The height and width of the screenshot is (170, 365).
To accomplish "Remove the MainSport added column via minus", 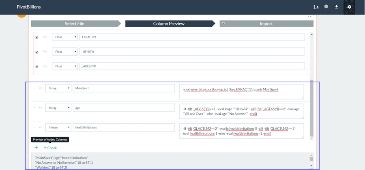I will point(34,88).
